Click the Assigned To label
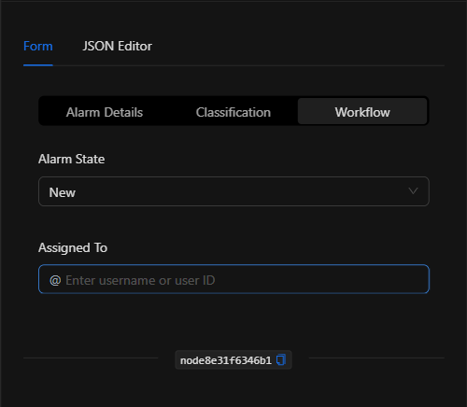This screenshot has height=407, width=467. point(73,248)
